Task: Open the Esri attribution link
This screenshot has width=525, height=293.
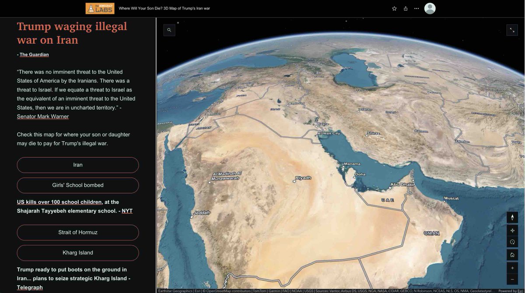Action: click(520, 291)
